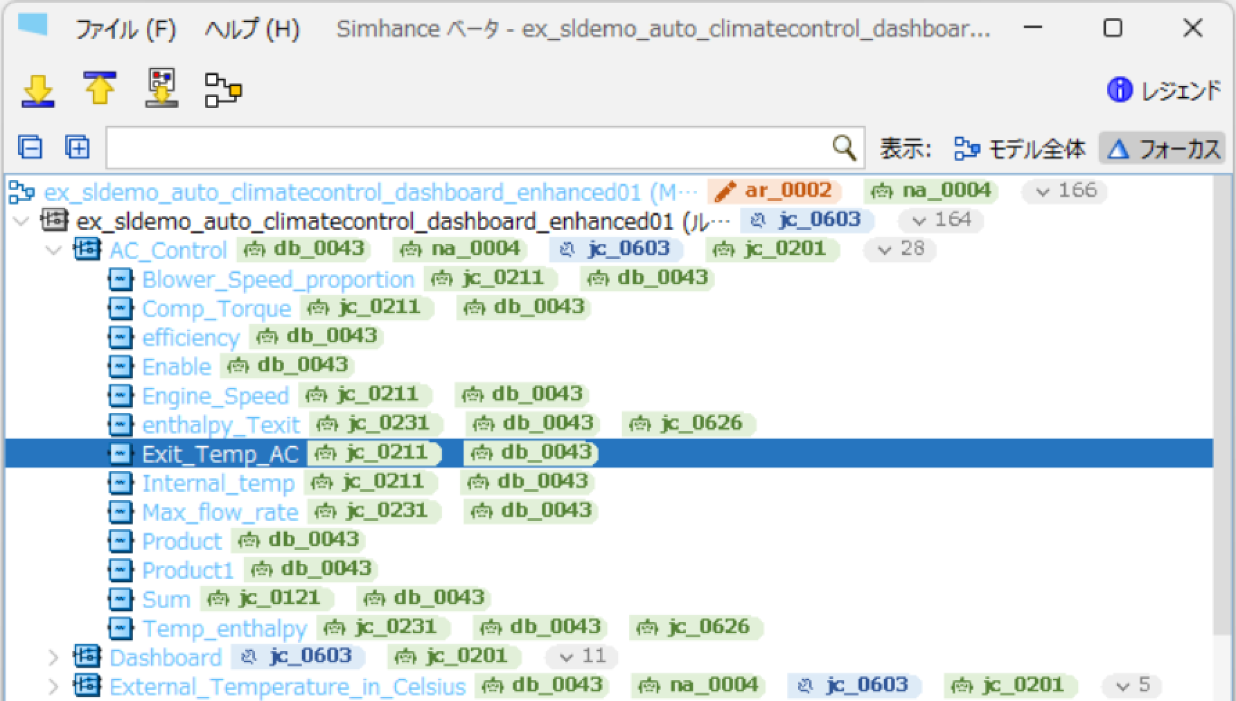1236x701 pixels.
Task: Click the model icon on the top row
Action: (x=21, y=192)
